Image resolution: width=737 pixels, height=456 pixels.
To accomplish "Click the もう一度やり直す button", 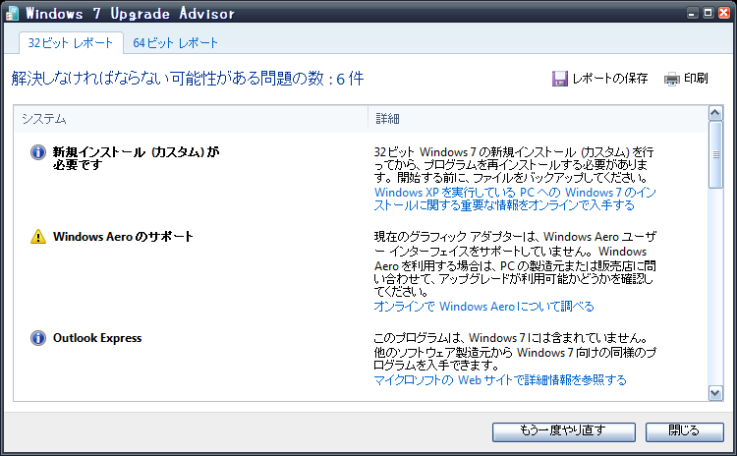I will pos(564,431).
